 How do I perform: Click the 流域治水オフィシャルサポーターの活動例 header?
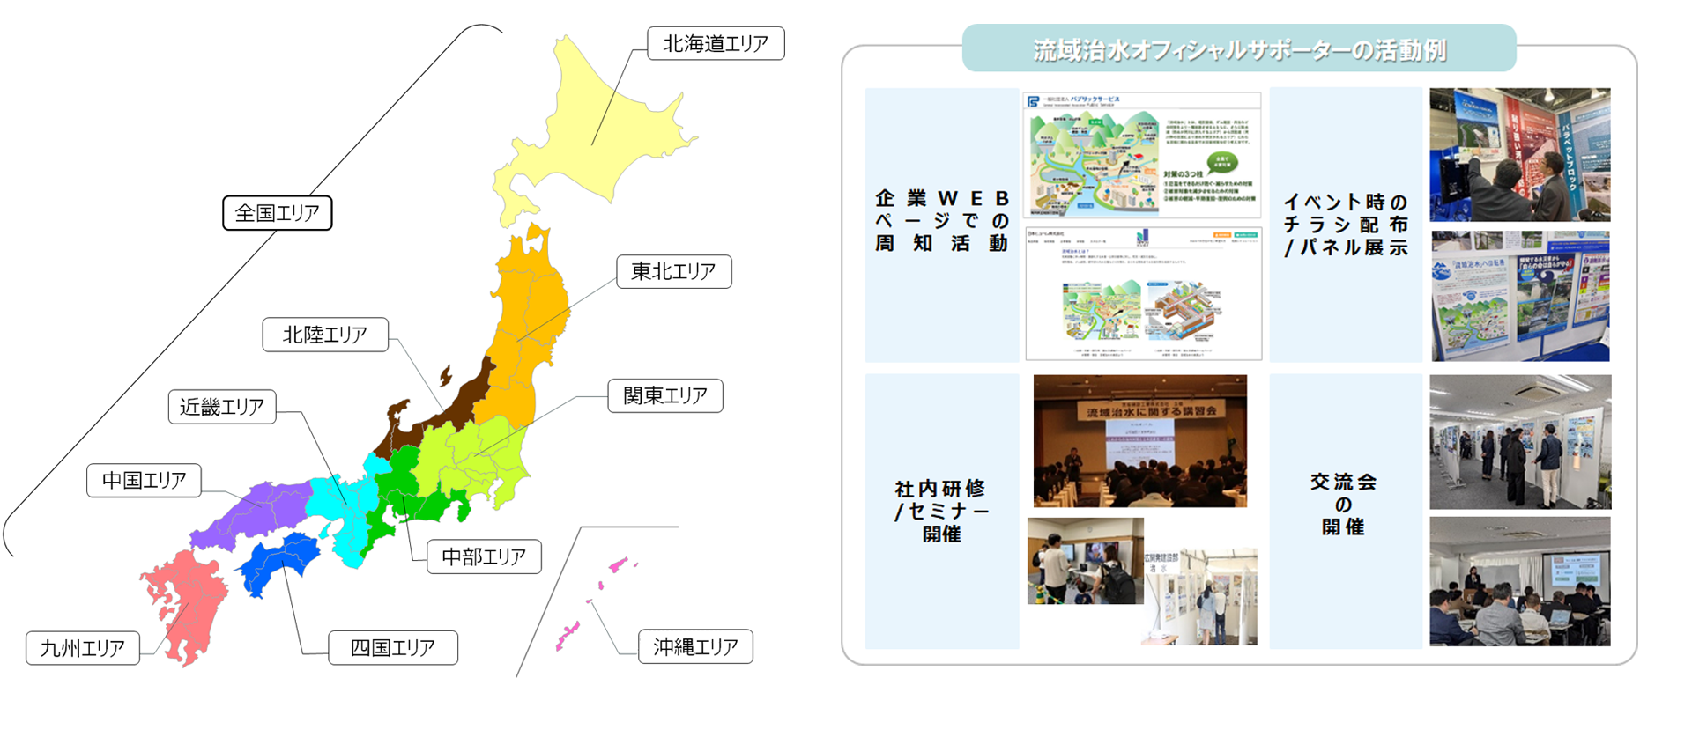[x=1238, y=49]
